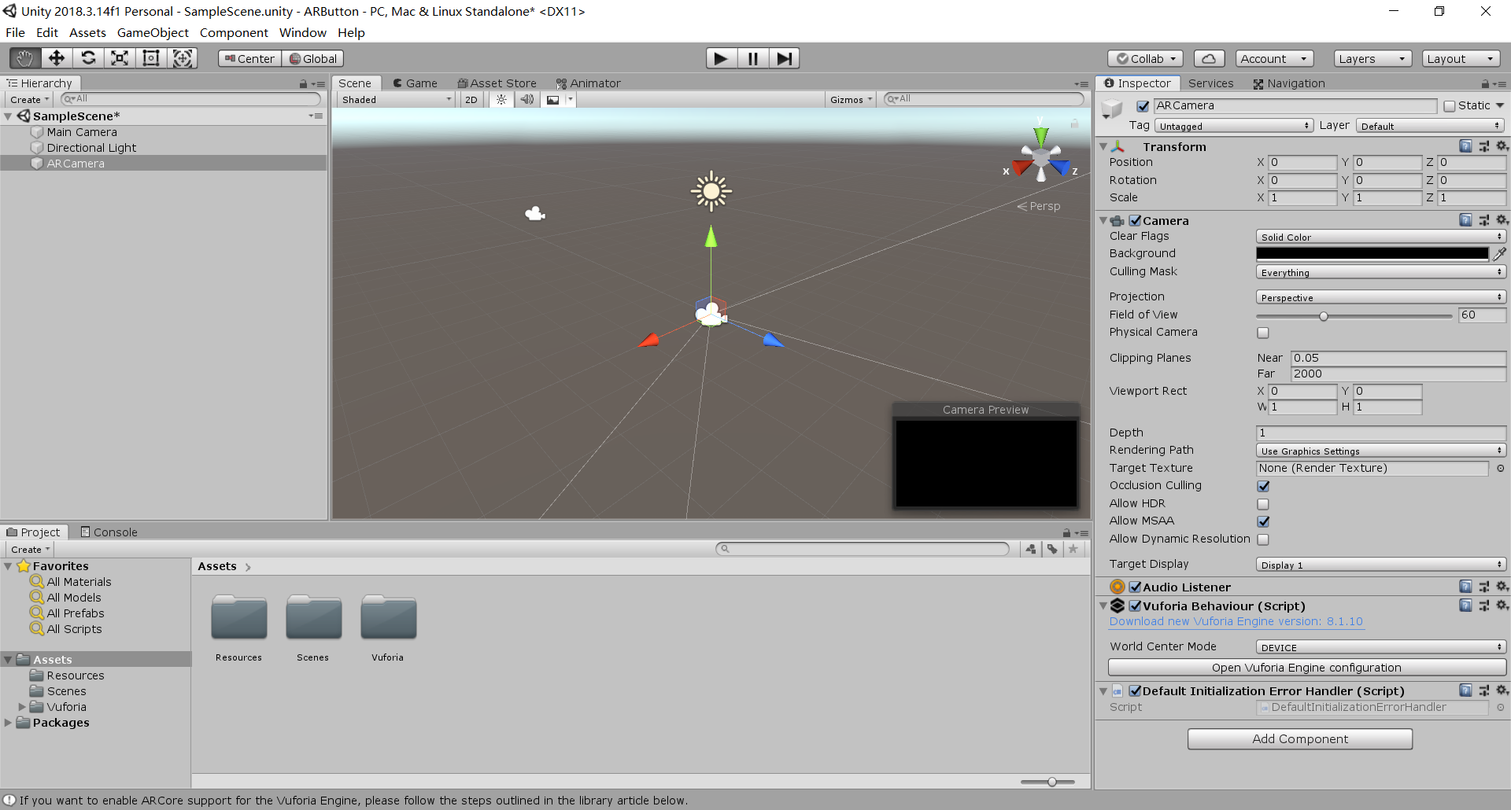This screenshot has width=1511, height=810.
Task: Open the Clear Flags dropdown
Action: [1380, 237]
